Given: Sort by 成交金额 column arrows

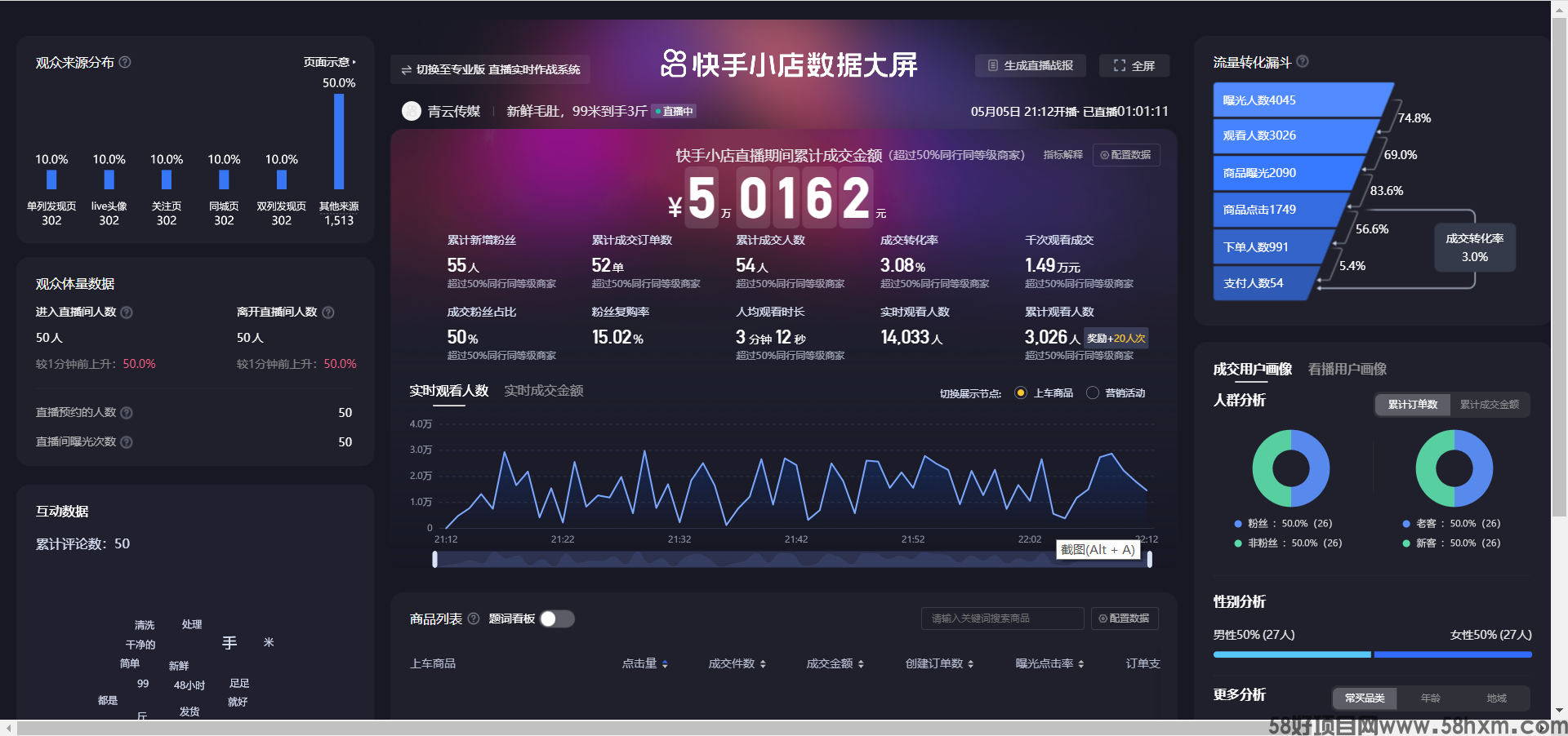Looking at the screenshot, I should point(861,664).
